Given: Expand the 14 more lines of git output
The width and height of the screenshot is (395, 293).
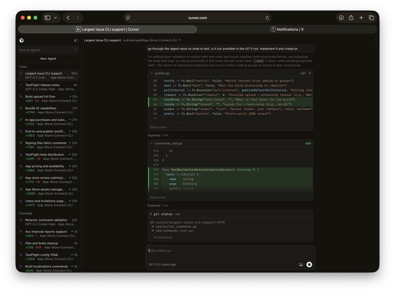Looking at the screenshot, I should pyautogui.click(x=161, y=237).
